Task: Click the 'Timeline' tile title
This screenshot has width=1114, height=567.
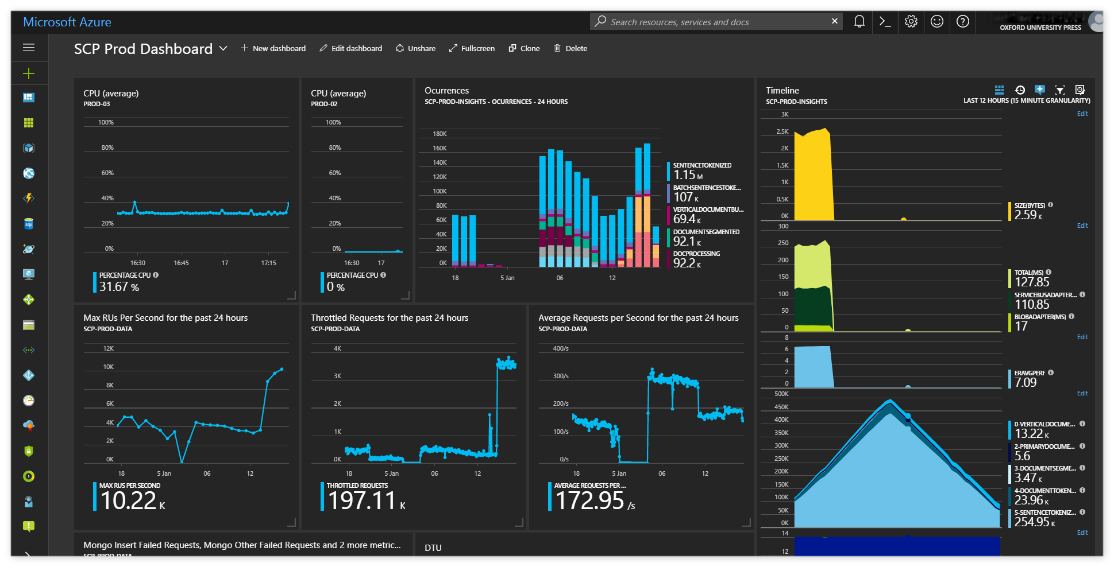Action: pyautogui.click(x=782, y=91)
